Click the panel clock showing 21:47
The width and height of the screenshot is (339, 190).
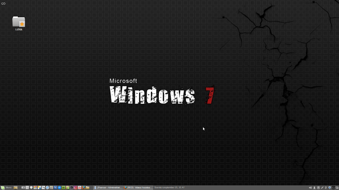tap(169, 187)
